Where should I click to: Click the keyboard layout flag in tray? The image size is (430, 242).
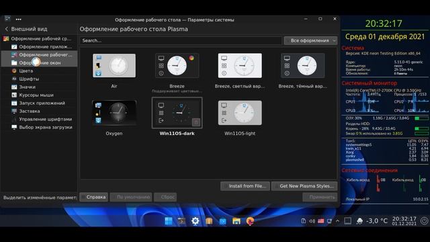point(321,221)
